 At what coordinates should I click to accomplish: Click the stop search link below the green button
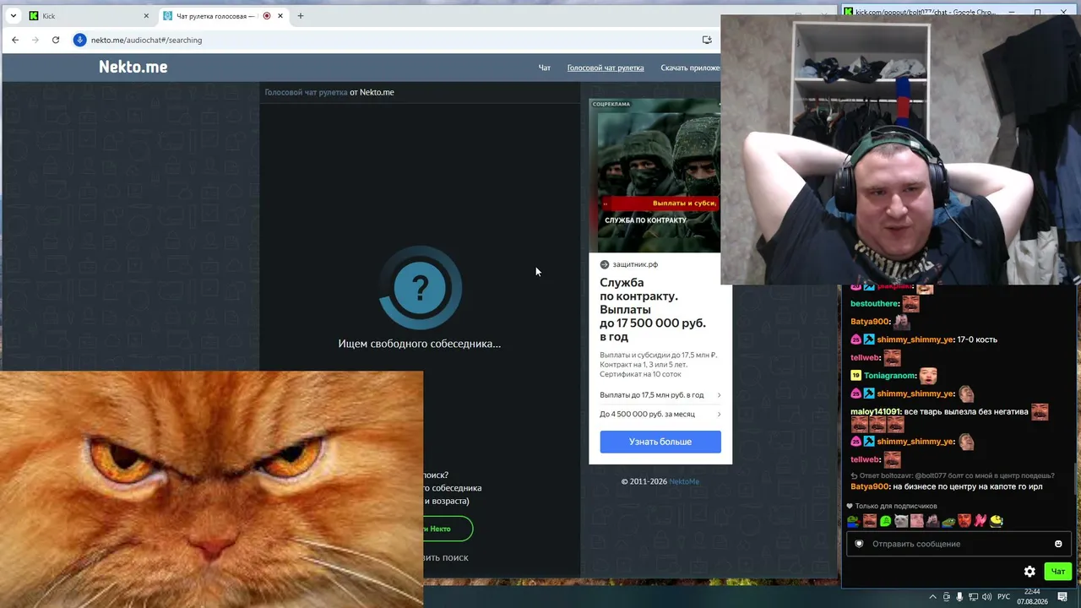[x=446, y=557]
